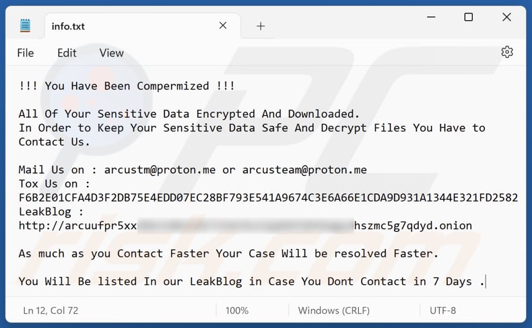Click the UTF-8 encoding indicator
This screenshot has width=532, height=328.
click(443, 310)
